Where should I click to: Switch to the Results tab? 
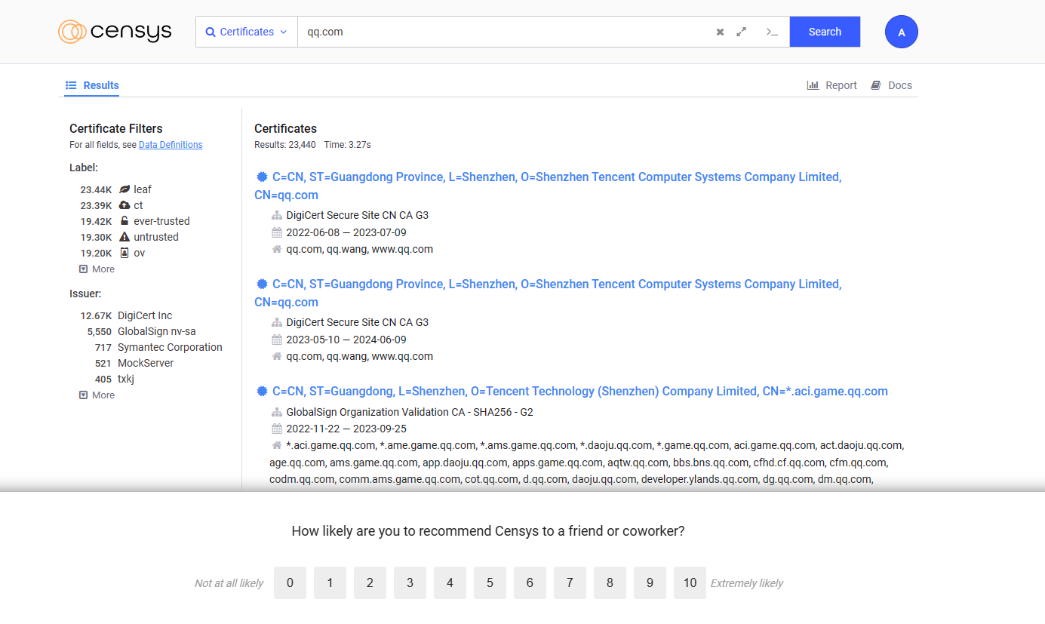92,85
